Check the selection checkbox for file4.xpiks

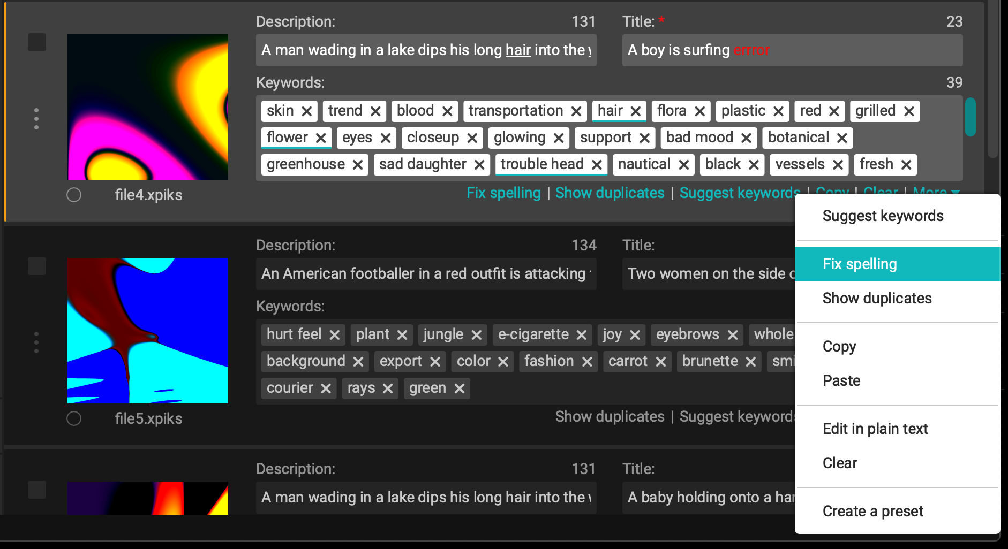coord(37,42)
